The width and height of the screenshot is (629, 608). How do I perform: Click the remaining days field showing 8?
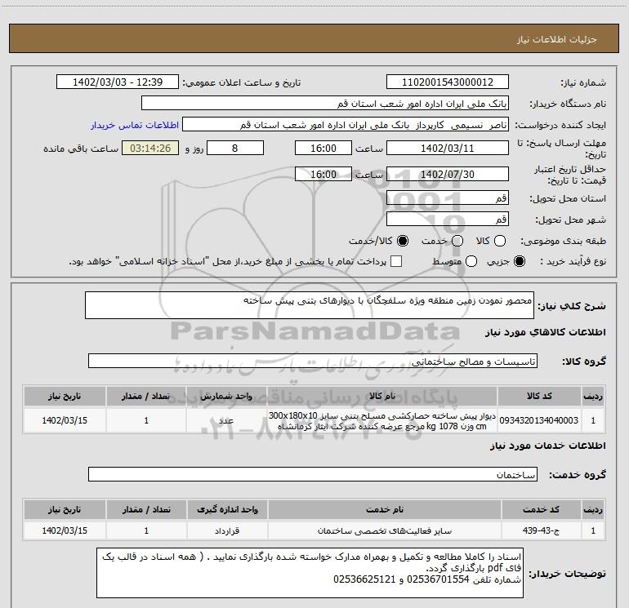235,149
